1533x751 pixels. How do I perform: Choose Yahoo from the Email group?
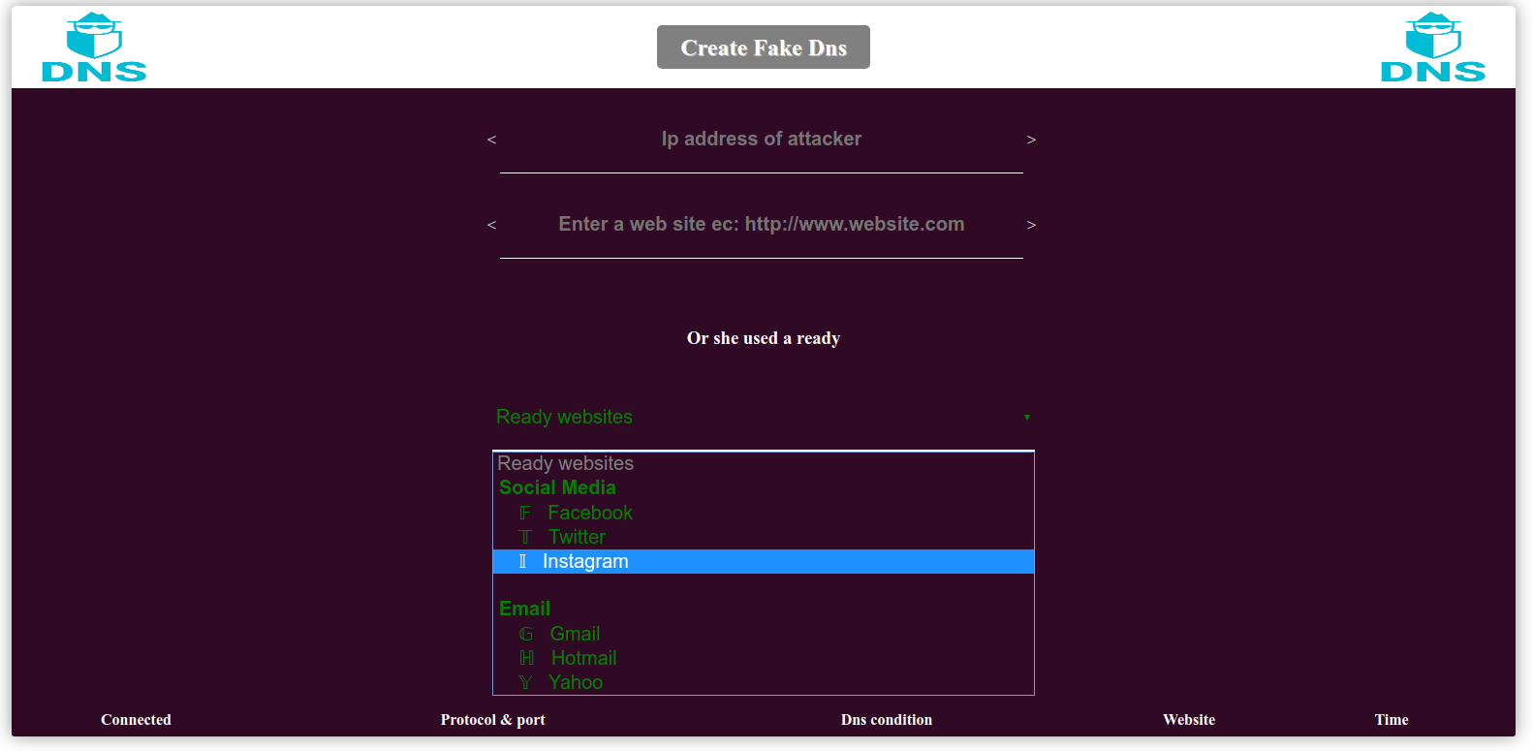pos(764,682)
